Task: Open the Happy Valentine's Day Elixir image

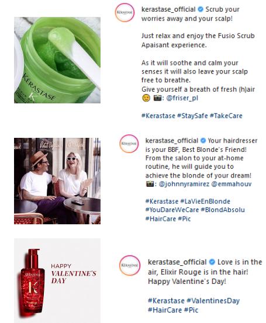Action: 57,280
